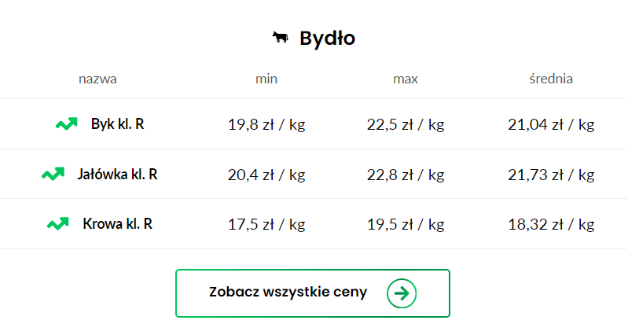Click the green trend arrow for Krowa kl. R

tap(58, 224)
